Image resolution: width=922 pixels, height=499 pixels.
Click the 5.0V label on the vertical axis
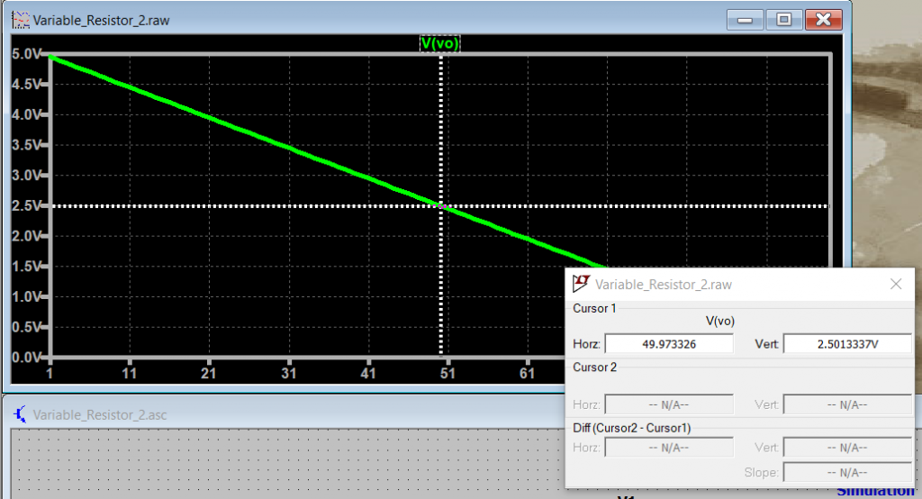click(x=24, y=54)
